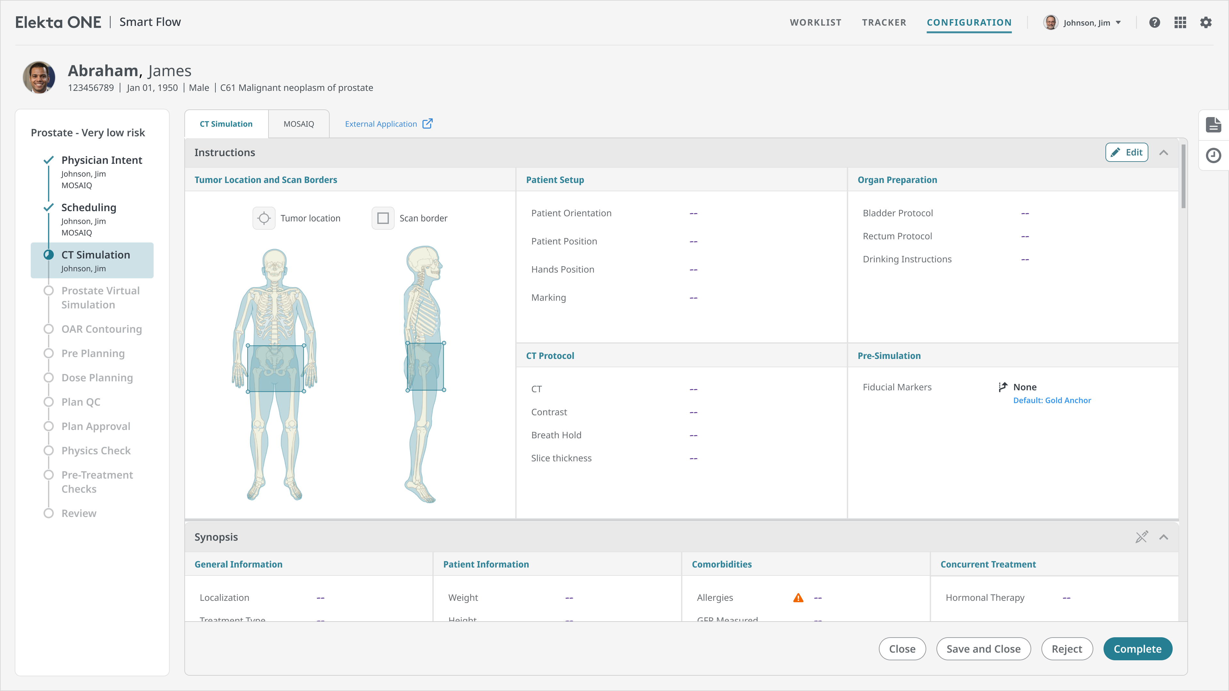Go to the WORKLIST menu item
The width and height of the screenshot is (1229, 691).
(x=815, y=22)
